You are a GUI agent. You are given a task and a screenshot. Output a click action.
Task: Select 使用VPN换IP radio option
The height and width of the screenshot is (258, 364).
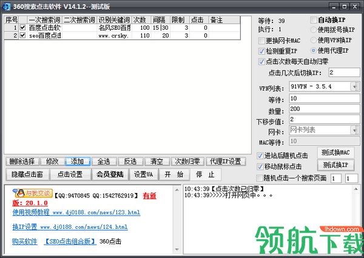point(314,40)
